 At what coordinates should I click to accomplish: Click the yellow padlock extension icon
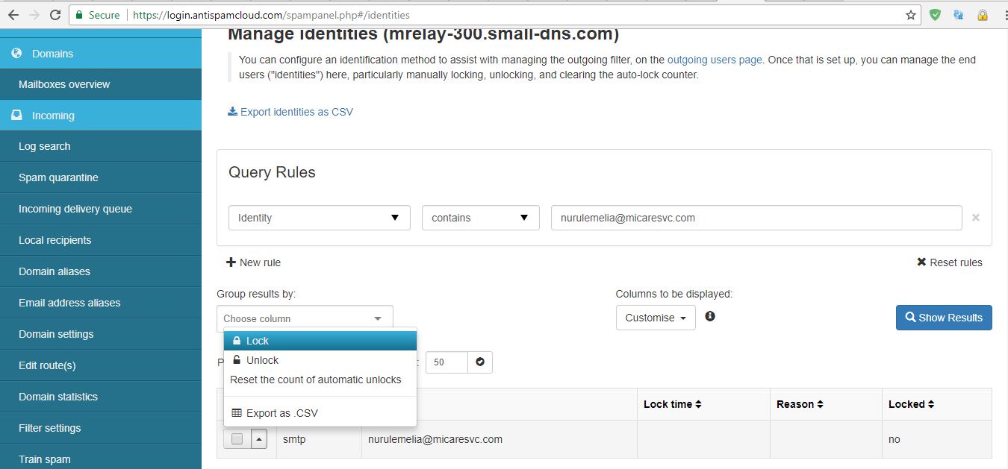[983, 15]
